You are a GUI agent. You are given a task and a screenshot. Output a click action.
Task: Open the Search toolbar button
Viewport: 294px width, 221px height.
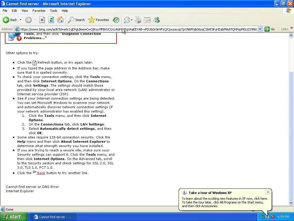pyautogui.click(x=76, y=20)
